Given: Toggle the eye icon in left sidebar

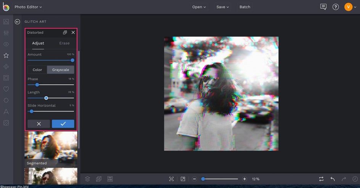Looking at the screenshot, I should [6, 44].
